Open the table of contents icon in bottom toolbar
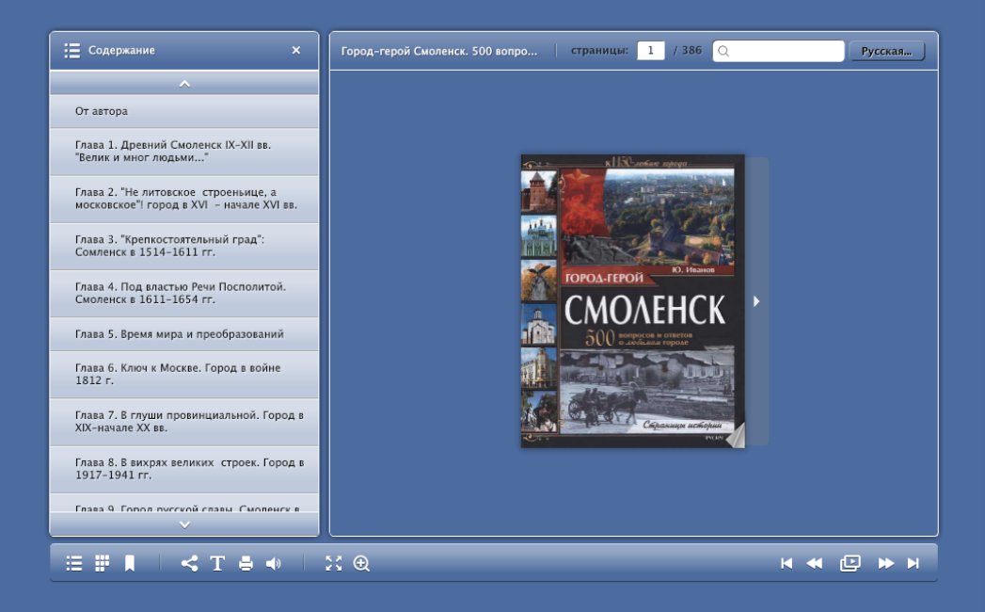This screenshot has height=612, width=985. click(x=74, y=563)
